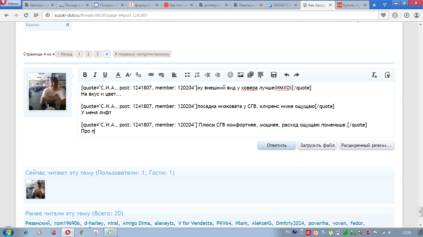Undo the last edit in the editor
The width and height of the screenshot is (423, 237).
click(x=287, y=75)
